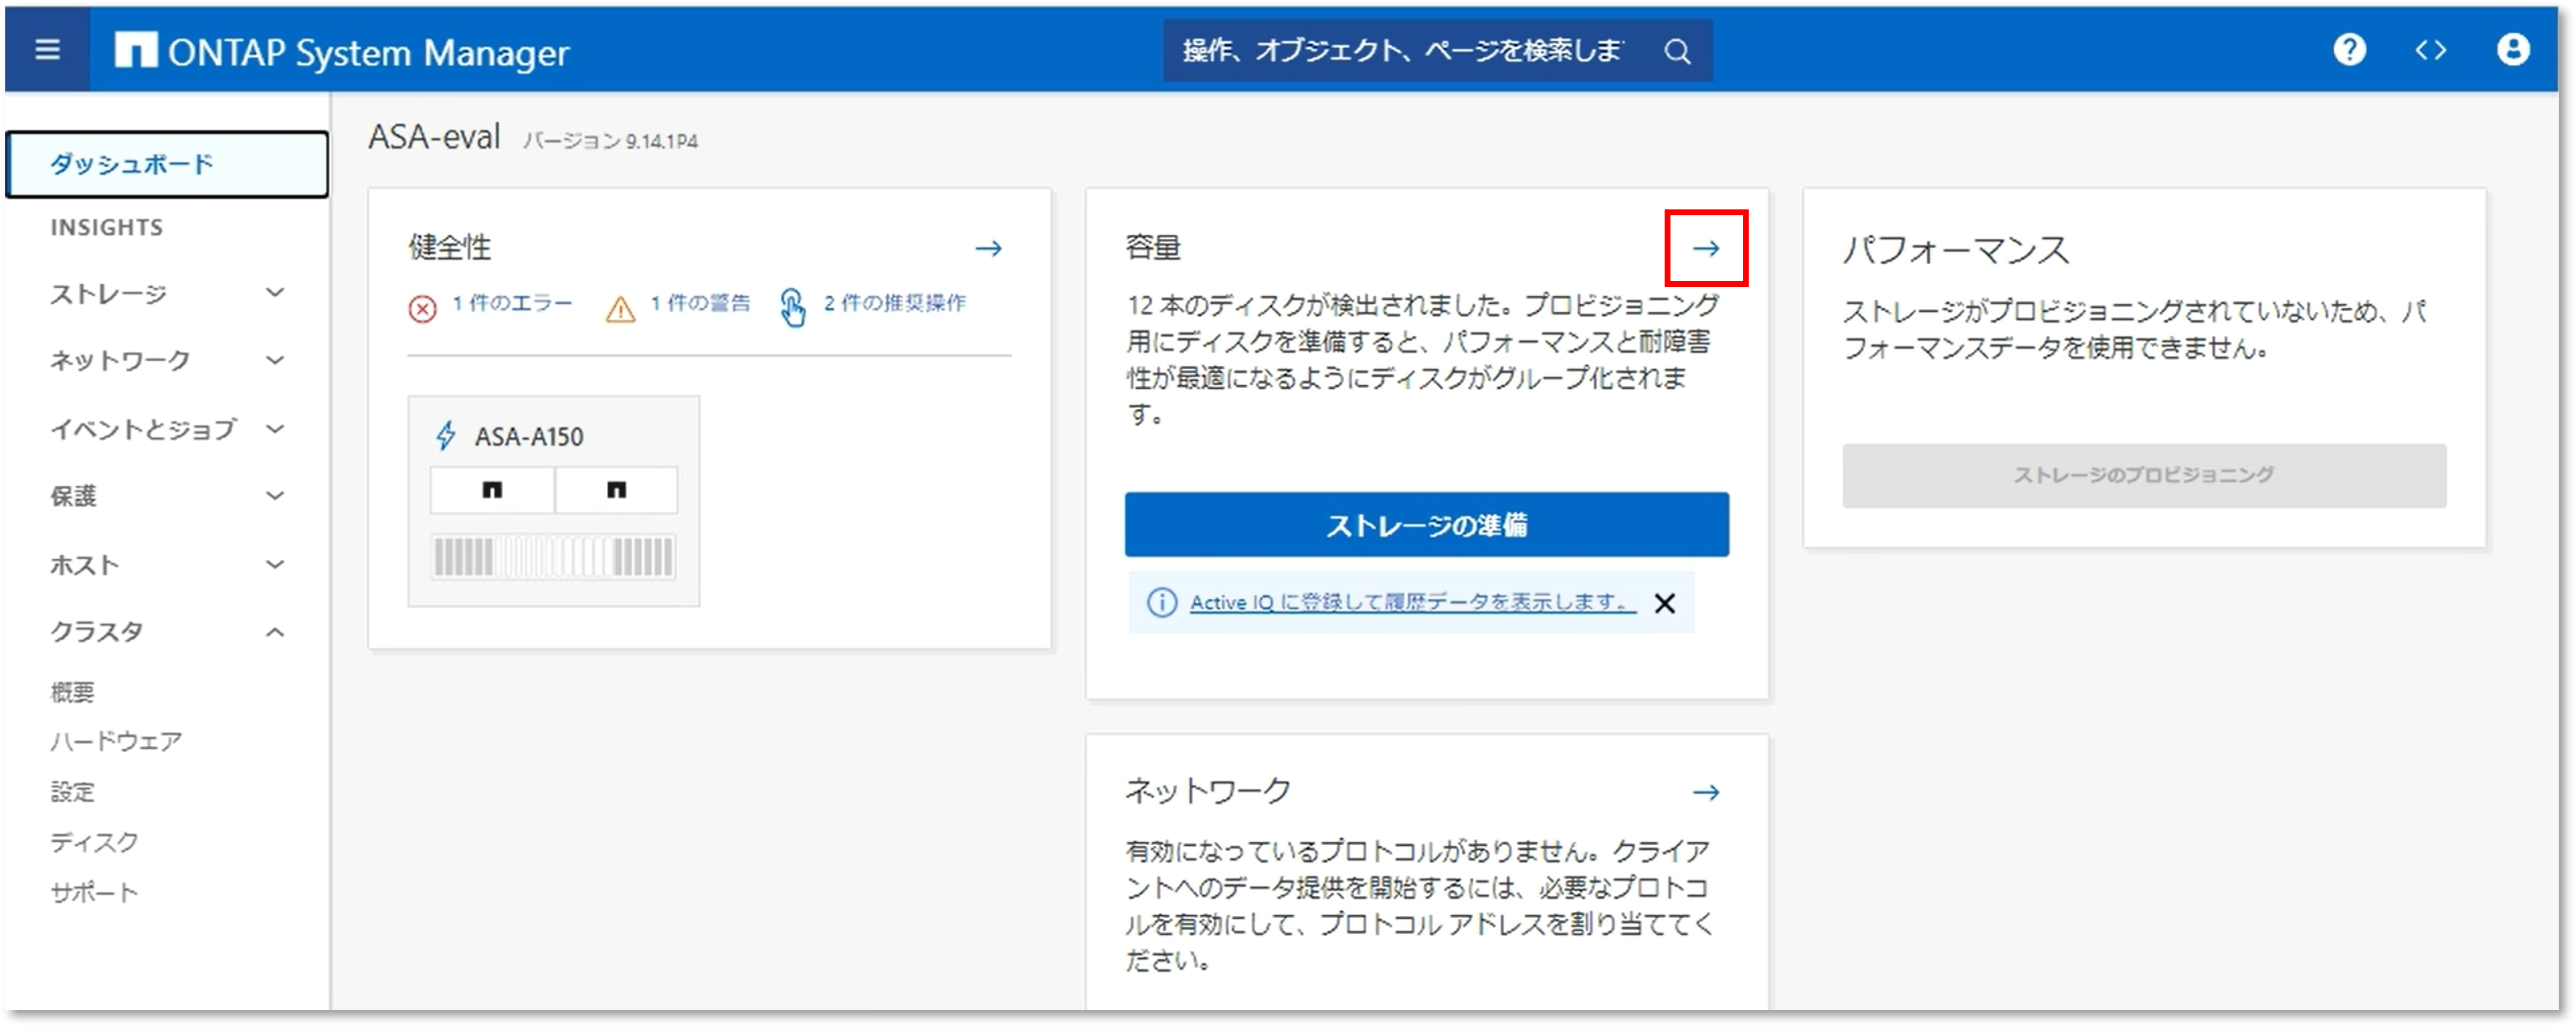2576x1027 pixels.
Task: Click the disabled ストレージのプロビジョニング button
Action: (2144, 475)
